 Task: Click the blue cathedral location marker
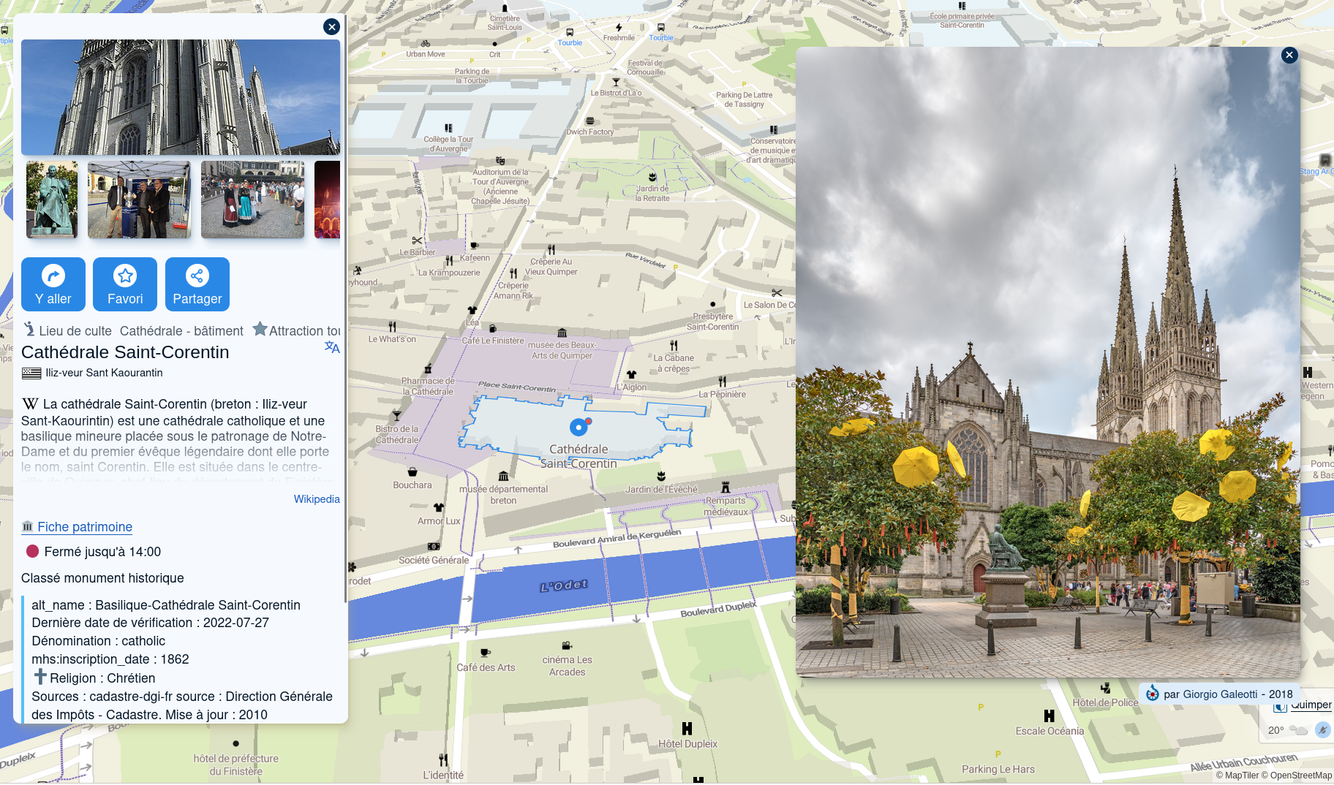(579, 427)
